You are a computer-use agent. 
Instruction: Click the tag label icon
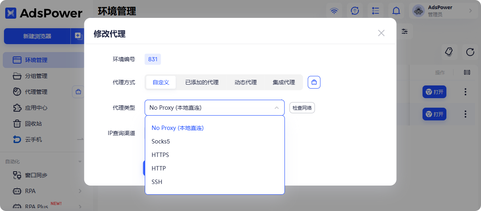pyautogui.click(x=450, y=52)
